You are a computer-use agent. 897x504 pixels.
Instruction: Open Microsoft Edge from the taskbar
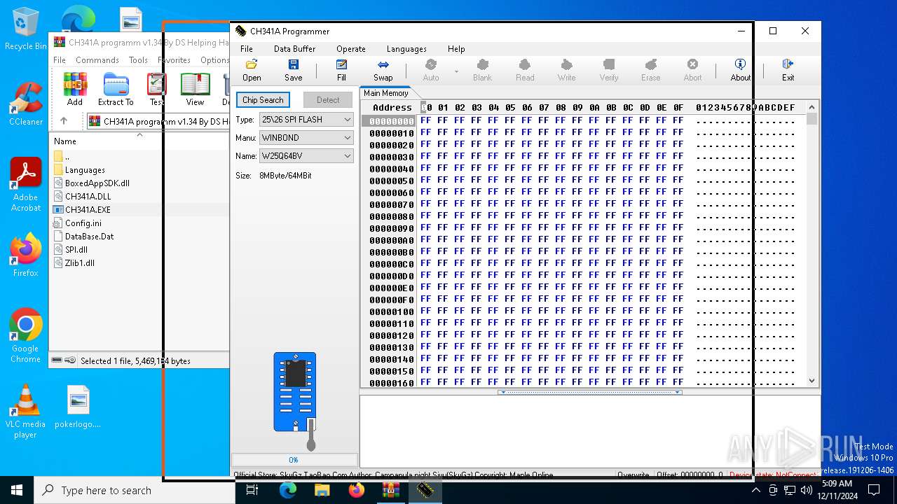click(288, 490)
